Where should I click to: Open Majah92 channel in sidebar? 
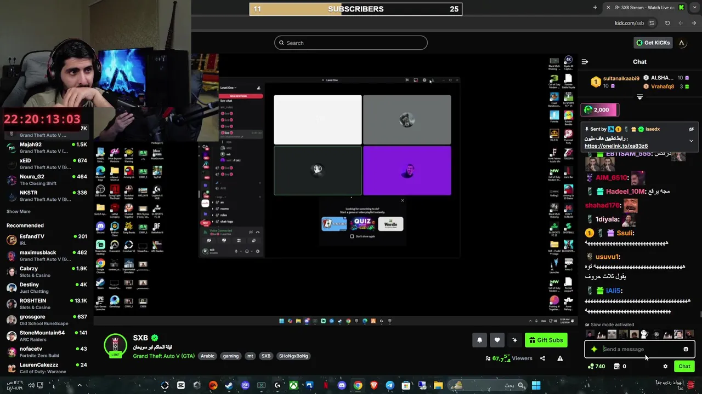click(47, 148)
